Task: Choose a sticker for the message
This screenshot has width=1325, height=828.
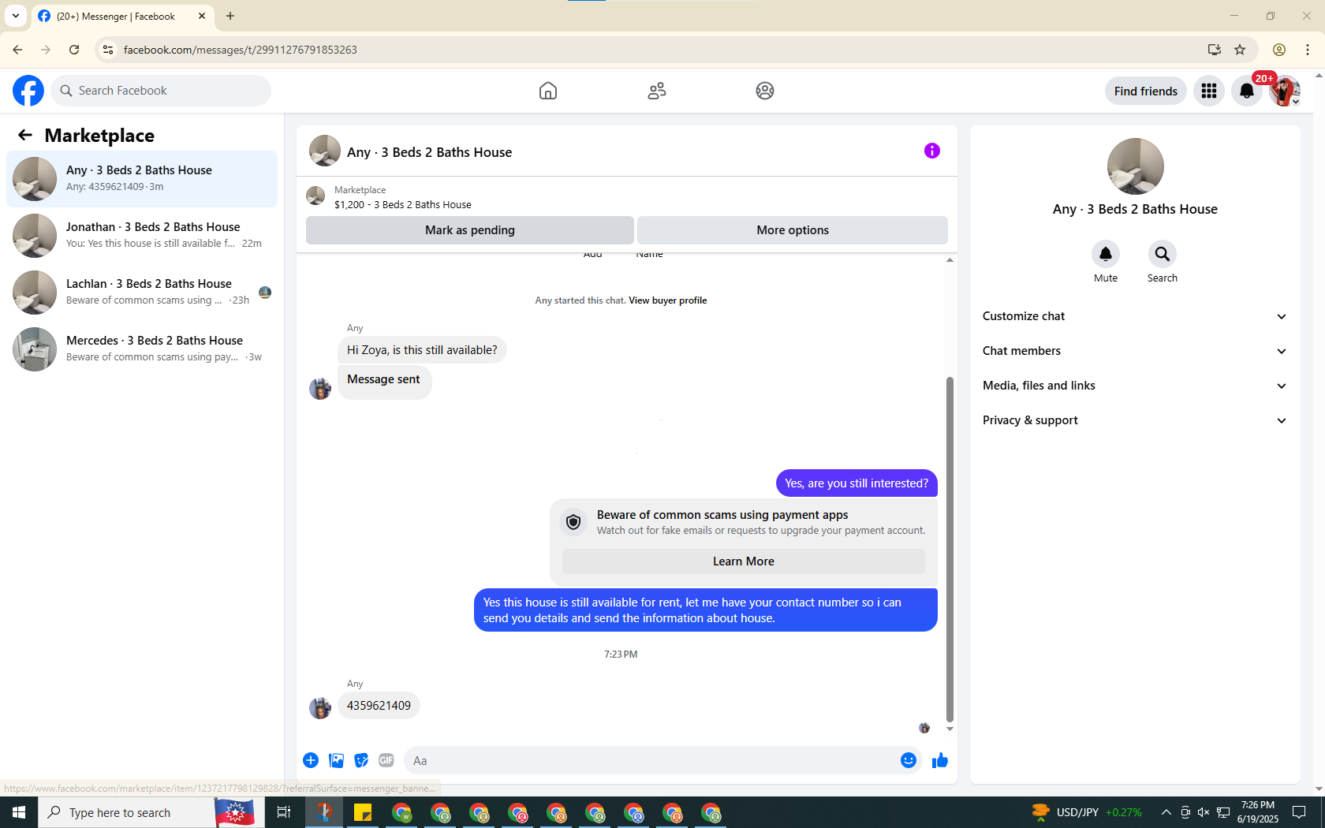Action: [361, 760]
